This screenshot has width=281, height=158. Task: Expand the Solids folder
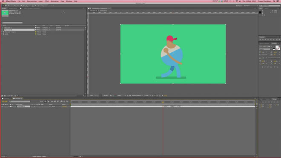tap(2, 34)
